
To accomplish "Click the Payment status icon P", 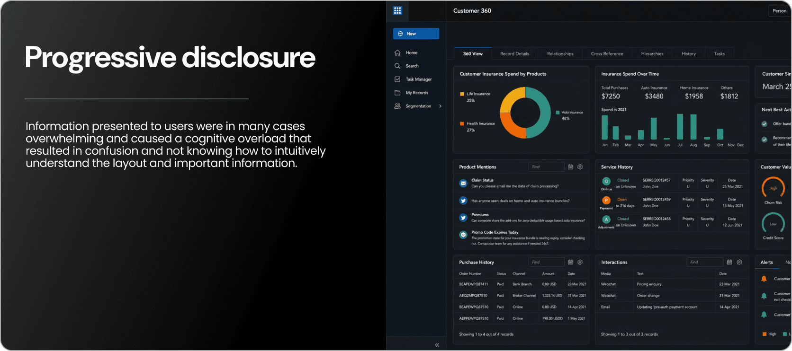I will click(x=606, y=201).
